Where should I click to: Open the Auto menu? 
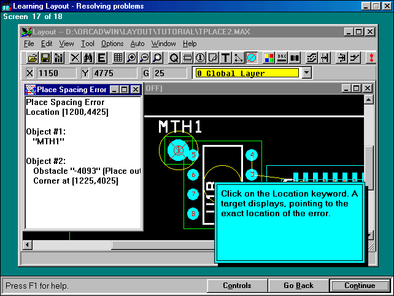click(137, 44)
